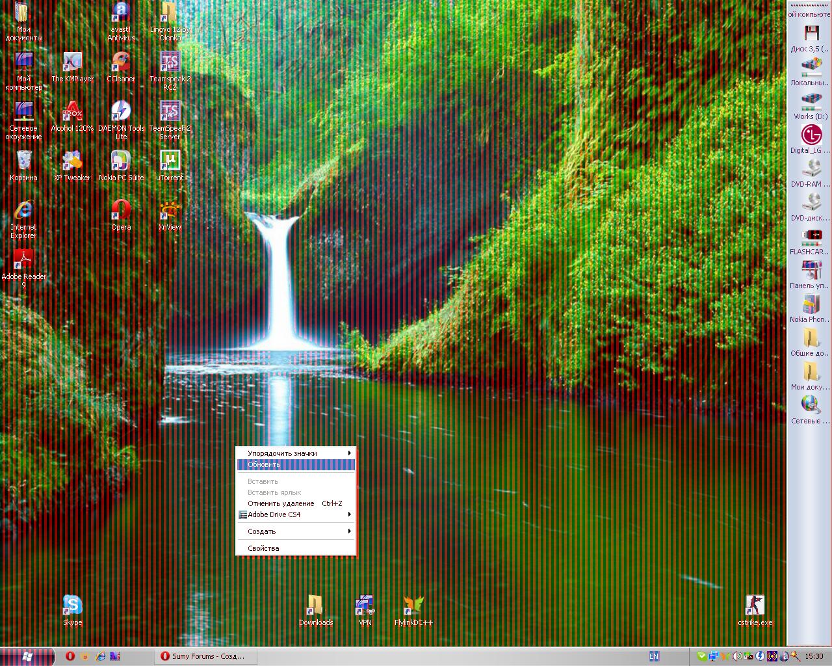Click the Windows Start button
The width and height of the screenshot is (832, 666).
27,656
